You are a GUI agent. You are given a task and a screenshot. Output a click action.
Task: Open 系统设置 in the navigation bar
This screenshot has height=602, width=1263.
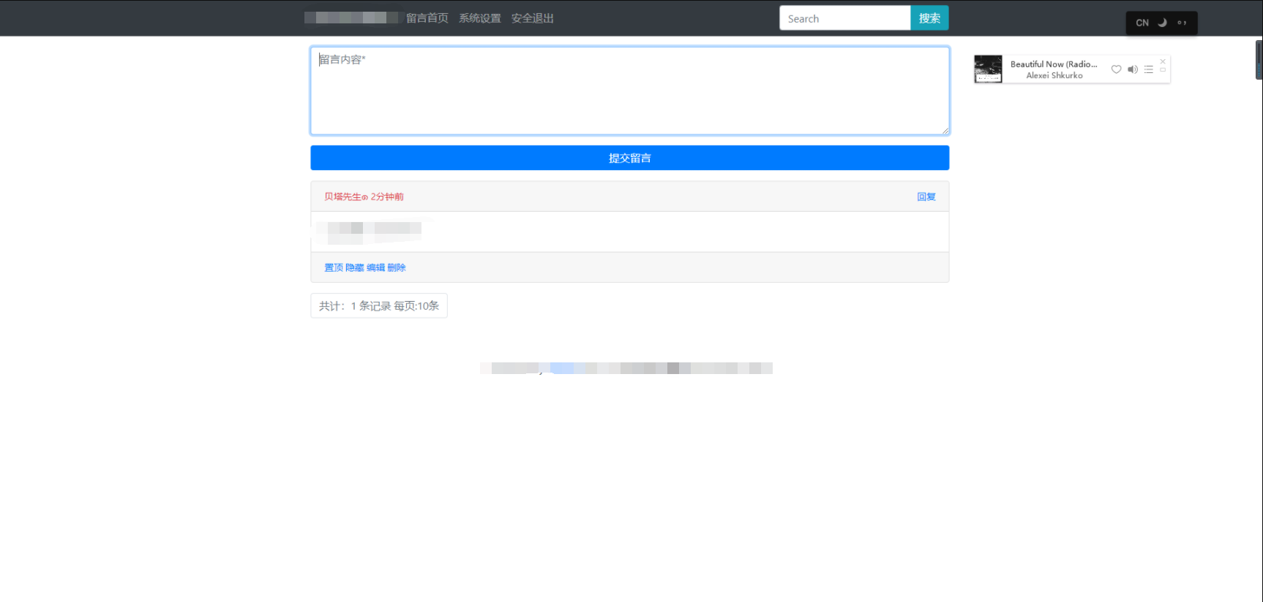pos(480,18)
